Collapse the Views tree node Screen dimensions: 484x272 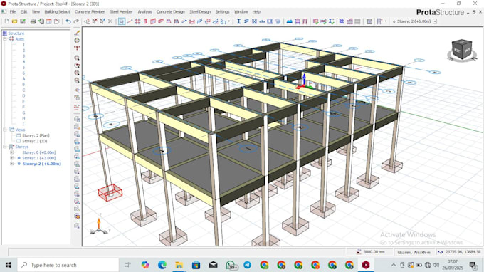tap(5, 130)
